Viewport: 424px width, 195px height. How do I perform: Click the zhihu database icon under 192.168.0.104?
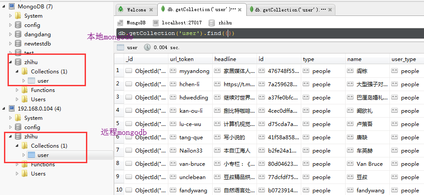coord(18,137)
